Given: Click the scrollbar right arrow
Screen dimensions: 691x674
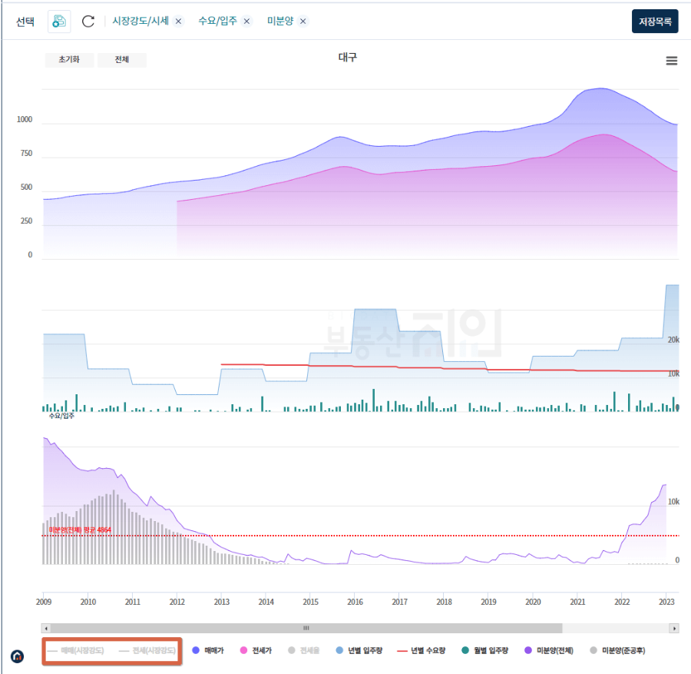Looking at the screenshot, I should (674, 628).
